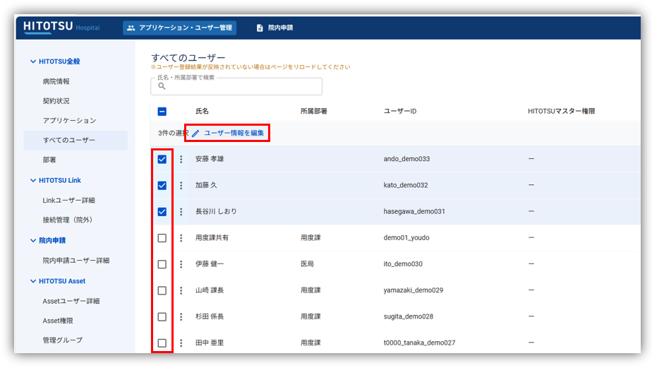This screenshot has height=368, width=652.
Task: Uncheck the checkbox for 安藤 孝雄
Action: 162,160
